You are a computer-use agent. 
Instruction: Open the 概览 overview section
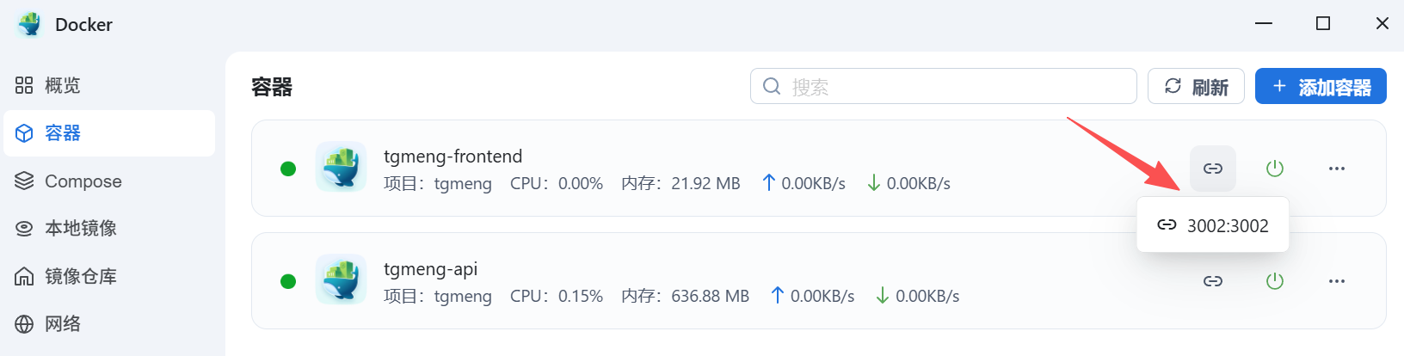pos(109,85)
